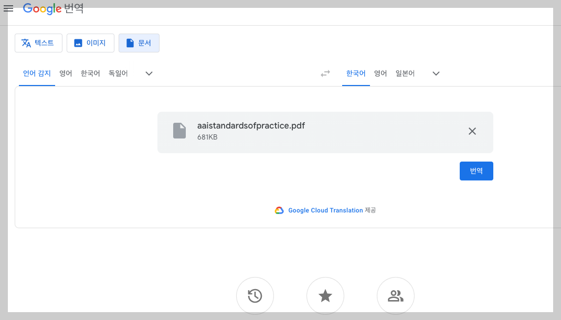Click the PDF document file icon
The width and height of the screenshot is (561, 320).
[x=179, y=131]
